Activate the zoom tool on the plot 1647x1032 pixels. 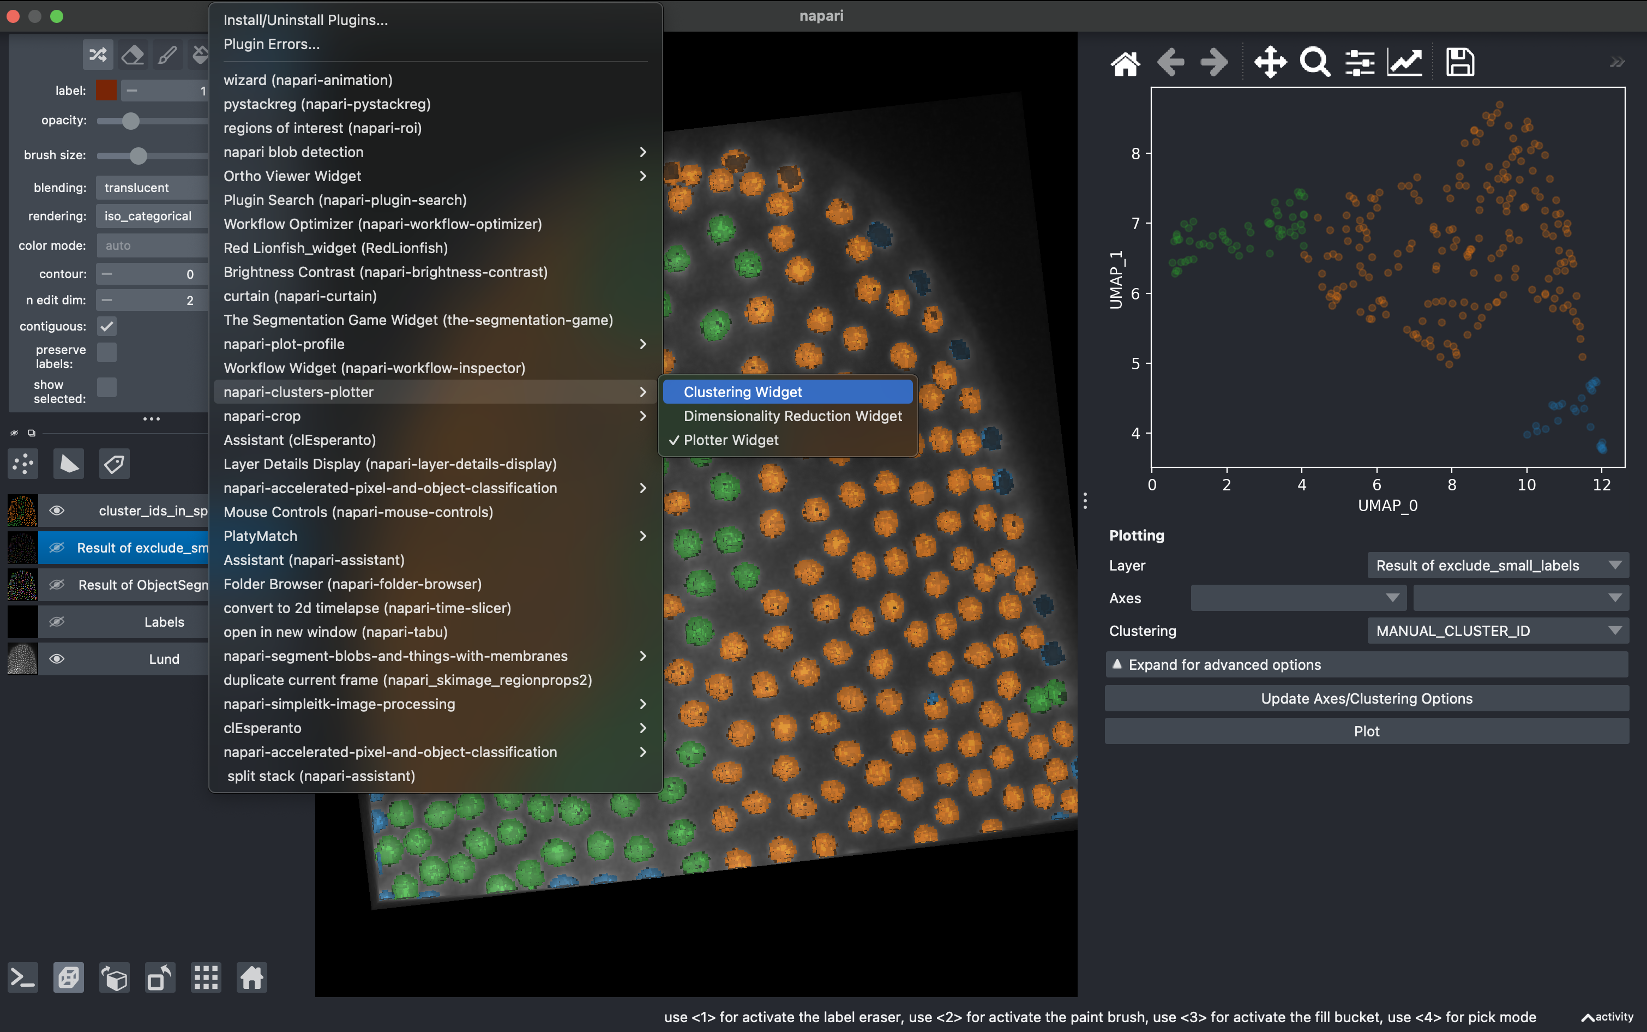click(1314, 62)
